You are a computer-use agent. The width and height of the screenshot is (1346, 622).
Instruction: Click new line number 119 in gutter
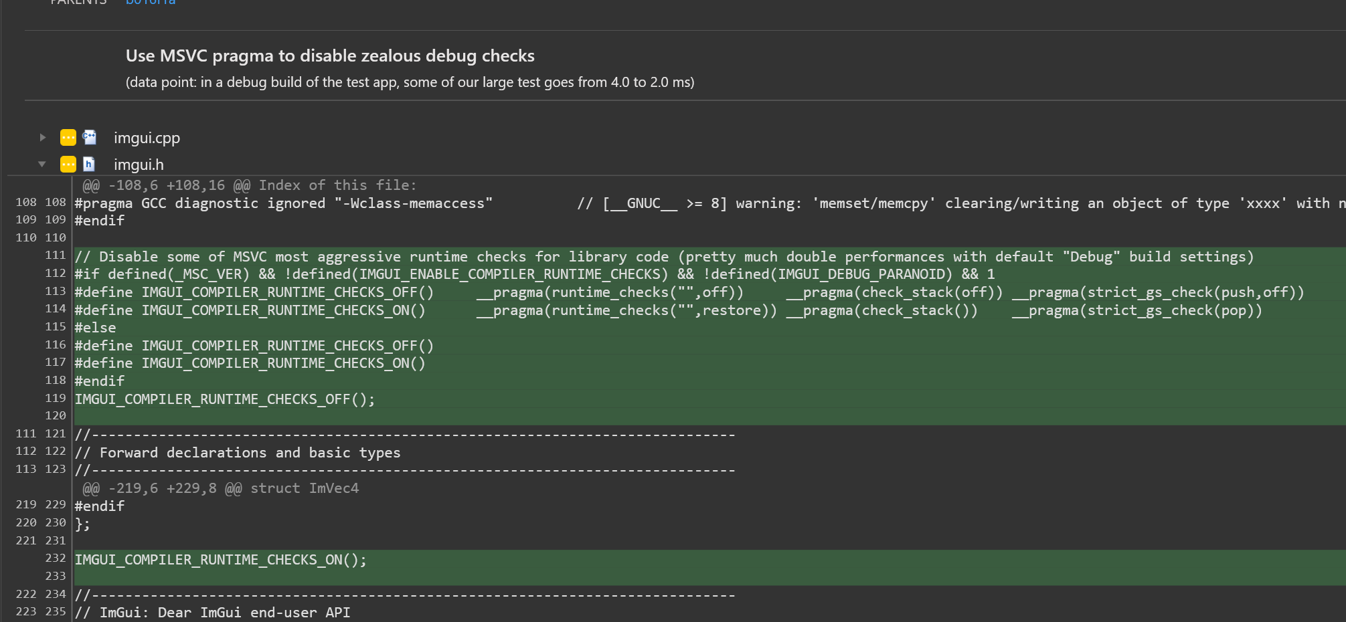pos(56,398)
